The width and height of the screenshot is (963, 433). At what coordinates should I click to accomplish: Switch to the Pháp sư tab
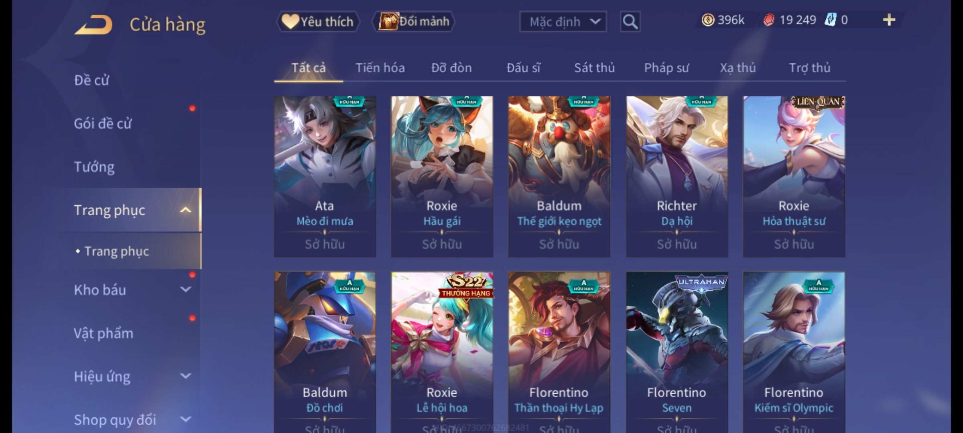tap(666, 68)
